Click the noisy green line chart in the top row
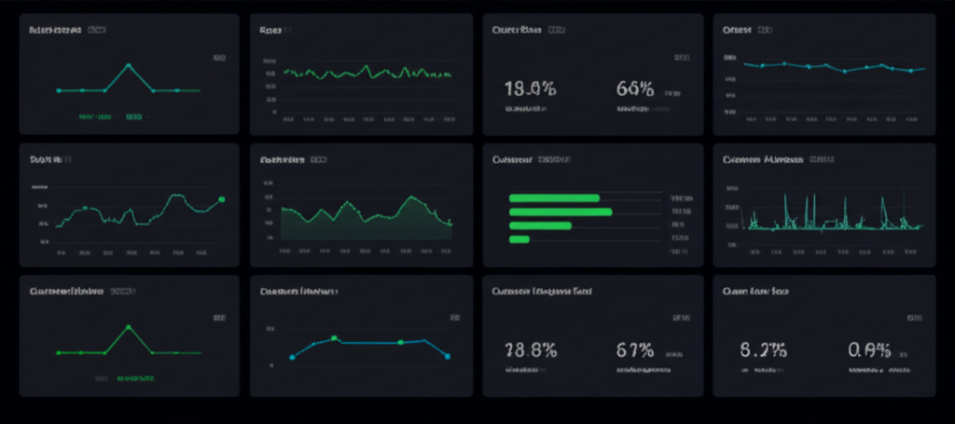Screen dimensions: 955x424 click(x=367, y=72)
